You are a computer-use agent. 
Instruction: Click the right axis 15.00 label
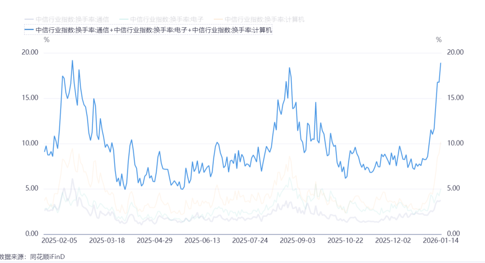[455, 98]
